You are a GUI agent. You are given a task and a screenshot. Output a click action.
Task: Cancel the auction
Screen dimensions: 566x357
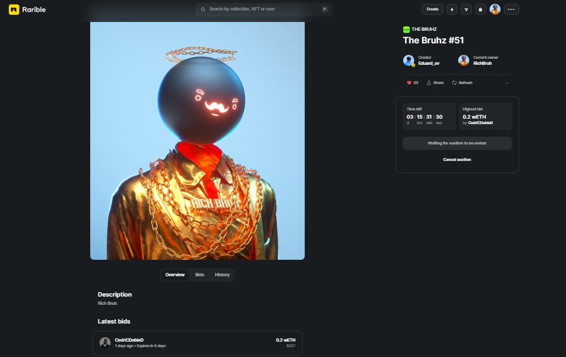pyautogui.click(x=457, y=160)
